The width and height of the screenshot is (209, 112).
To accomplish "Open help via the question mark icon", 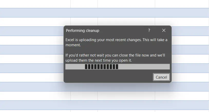I will [149, 30].
